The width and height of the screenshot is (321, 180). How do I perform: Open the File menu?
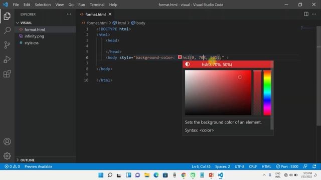16,4
